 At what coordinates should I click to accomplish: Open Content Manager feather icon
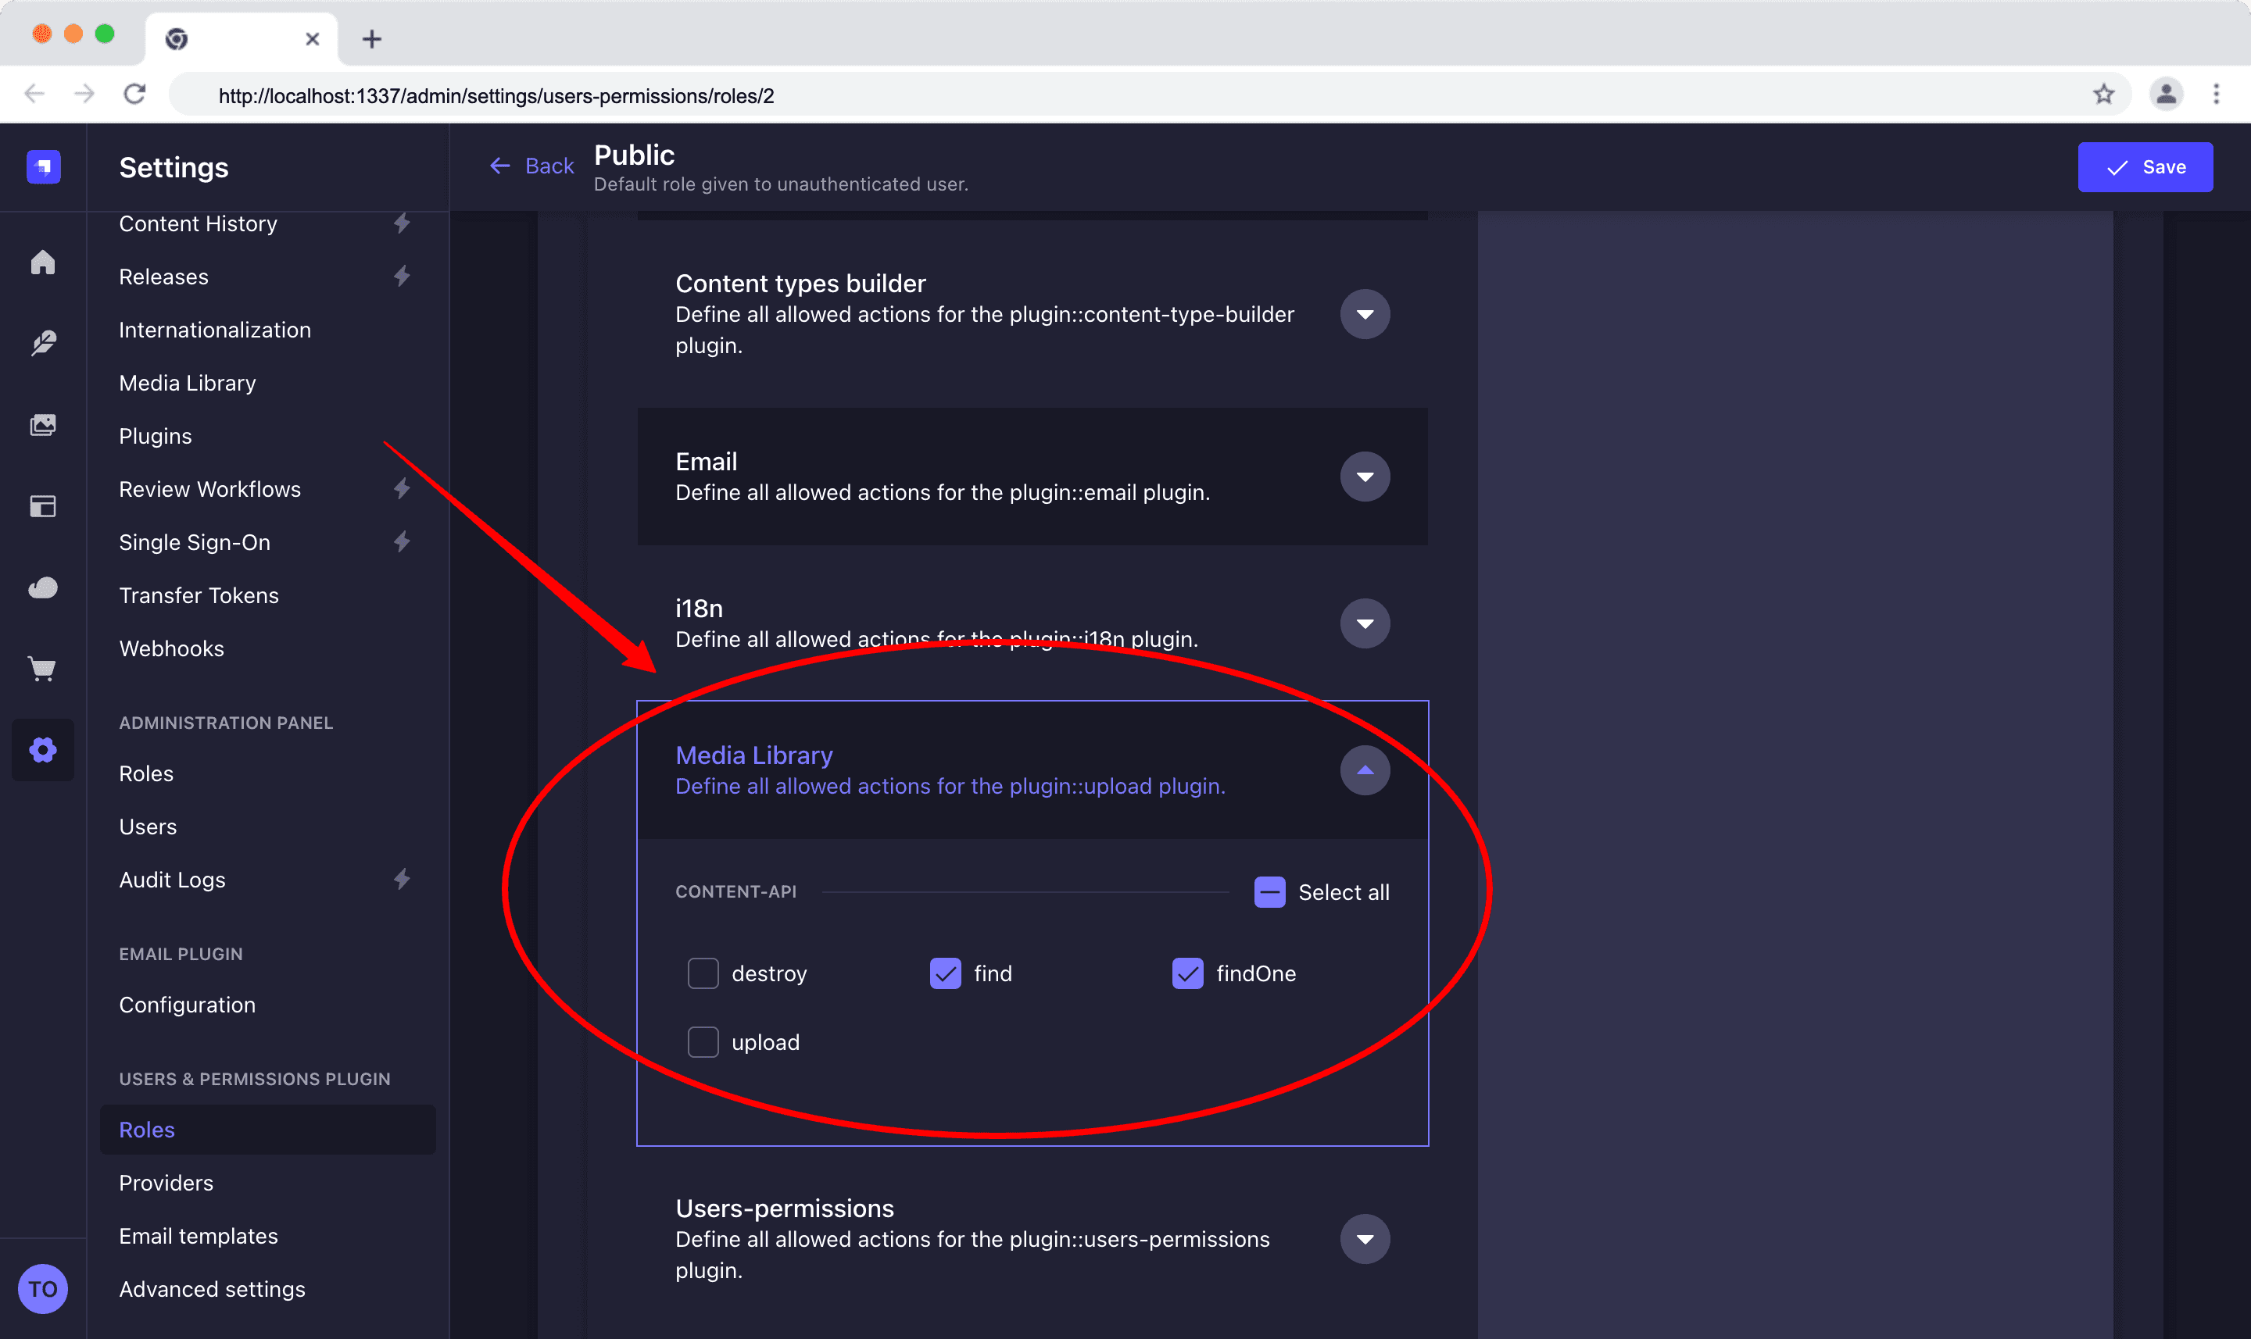point(43,343)
